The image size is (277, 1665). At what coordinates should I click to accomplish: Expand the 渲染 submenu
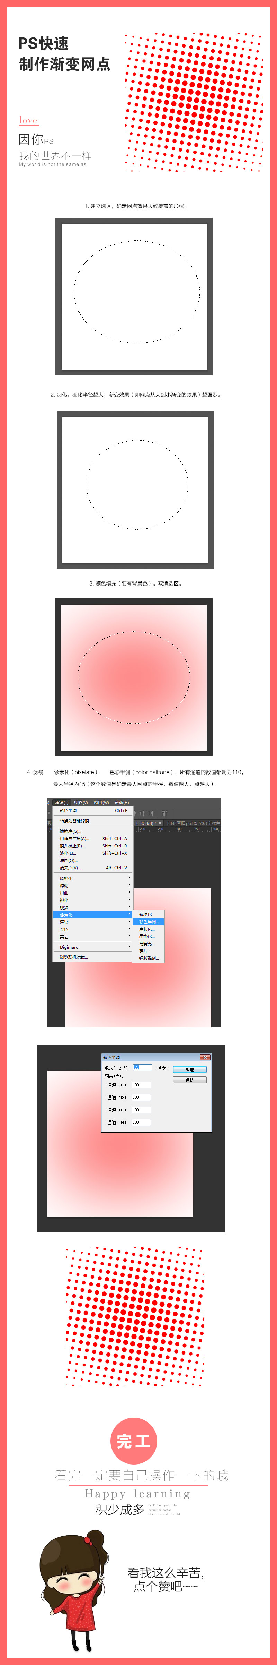click(x=92, y=922)
